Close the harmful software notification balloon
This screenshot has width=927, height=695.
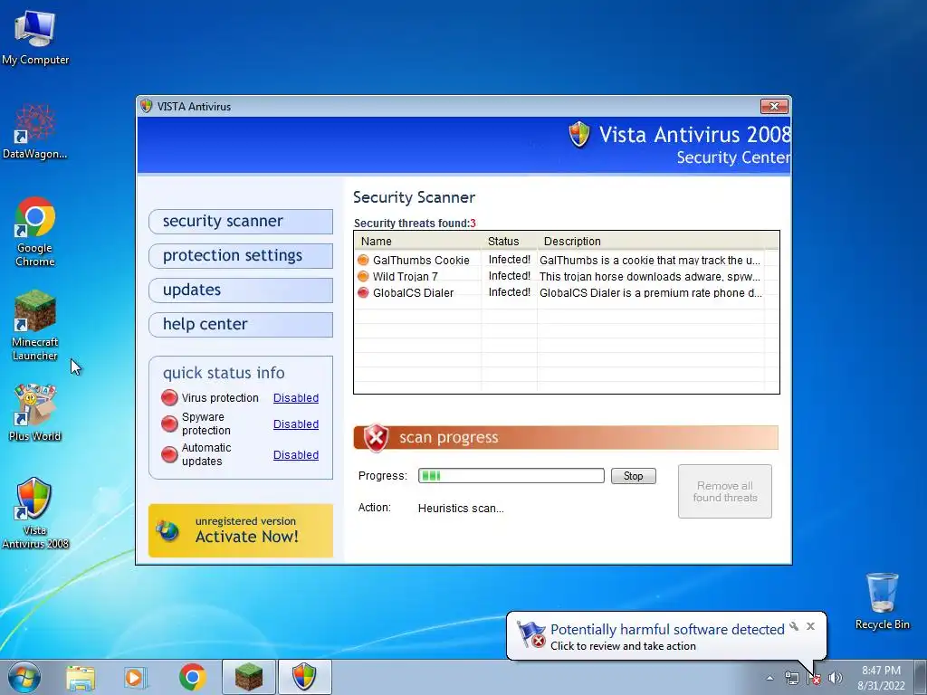pos(810,626)
